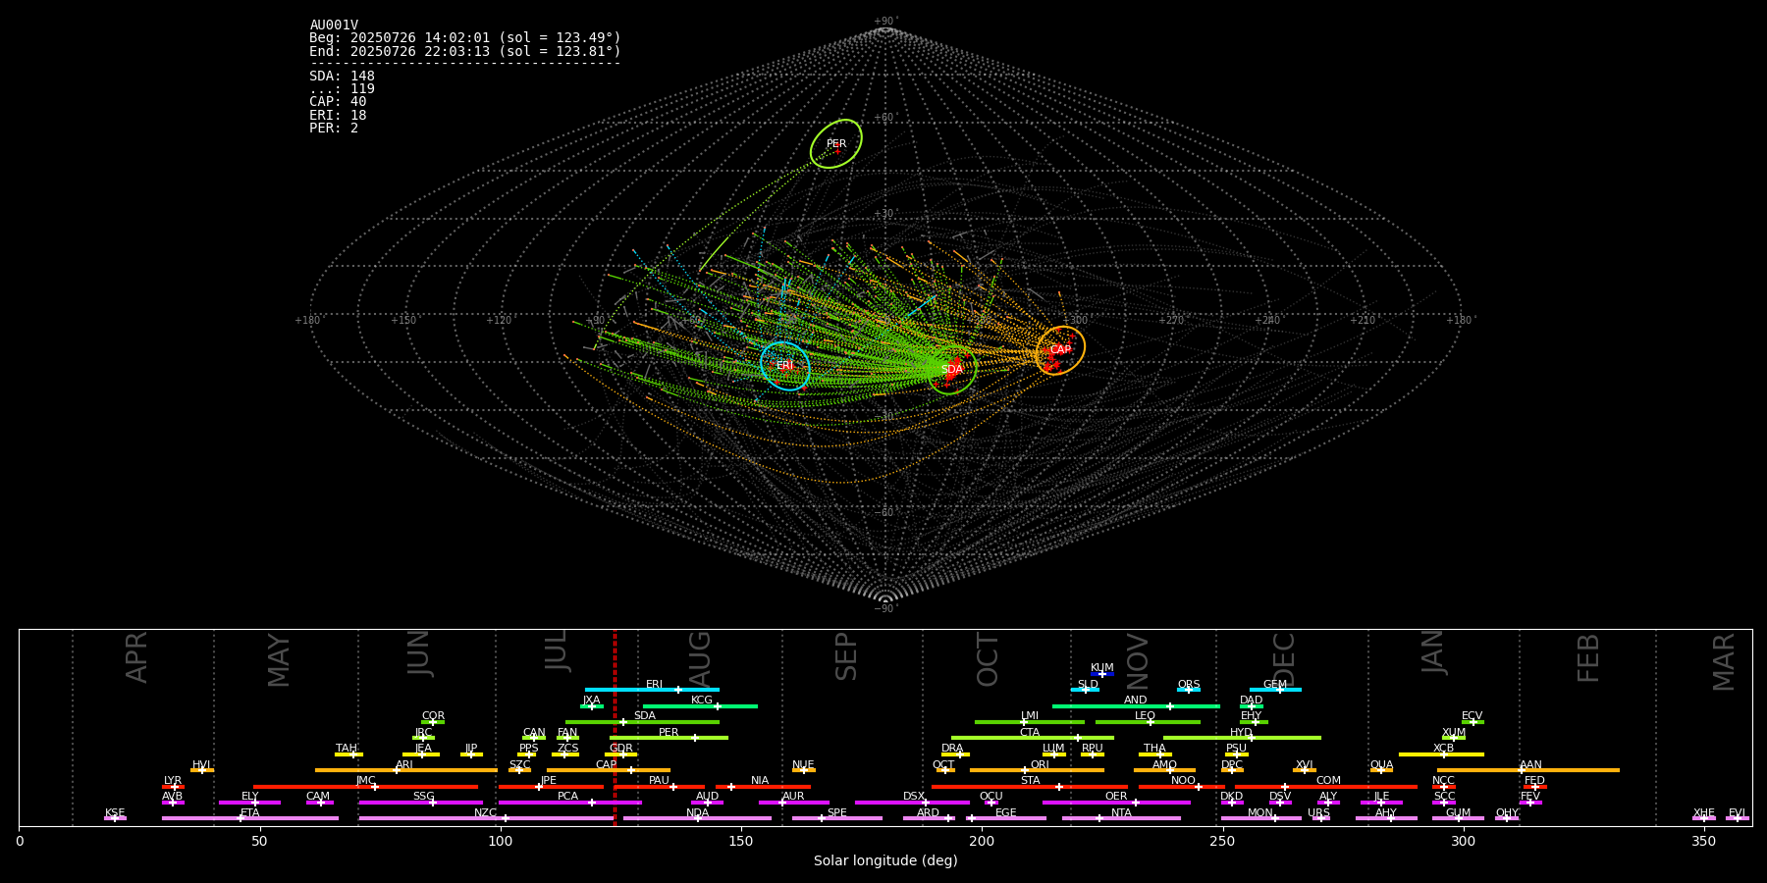Select the 'PER: 2' count in legend
The image size is (1767, 883).
tap(334, 129)
